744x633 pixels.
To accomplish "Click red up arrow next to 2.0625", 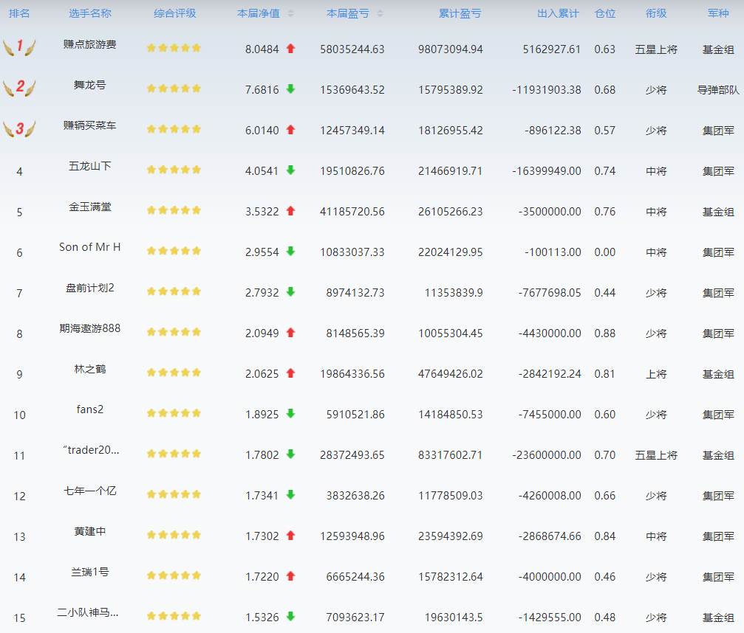I will point(291,373).
